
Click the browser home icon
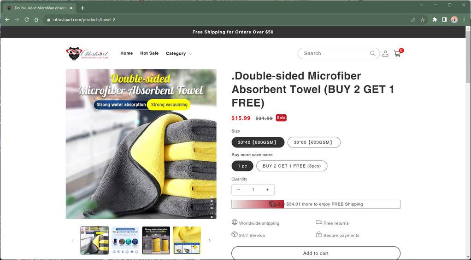[x=36, y=20]
